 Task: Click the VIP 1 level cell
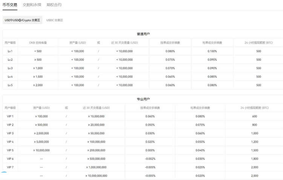click(10, 116)
